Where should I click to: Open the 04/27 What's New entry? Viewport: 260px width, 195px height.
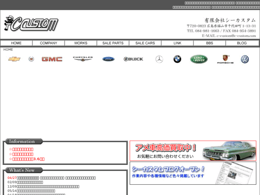pos(51,178)
